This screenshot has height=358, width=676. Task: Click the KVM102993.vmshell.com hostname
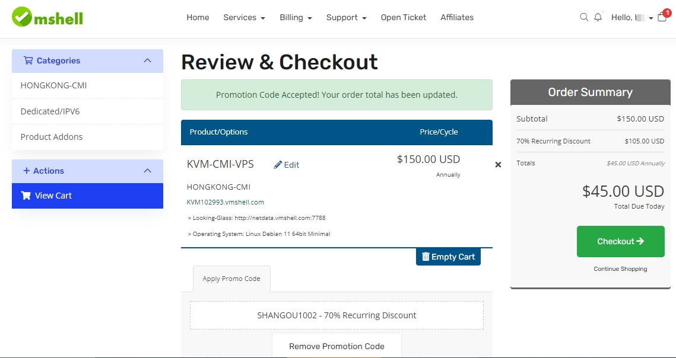226,202
